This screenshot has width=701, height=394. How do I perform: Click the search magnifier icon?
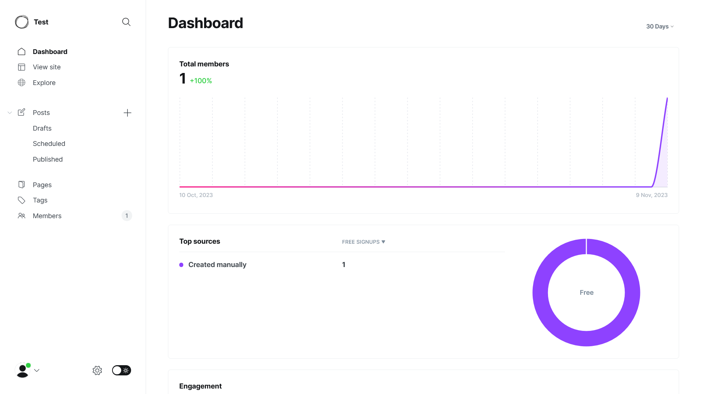(x=126, y=22)
